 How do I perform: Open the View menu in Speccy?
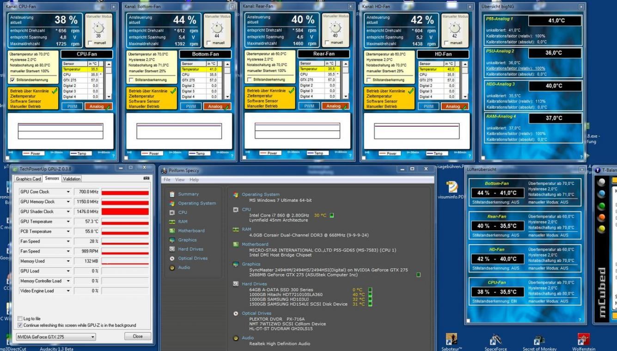pos(180,179)
